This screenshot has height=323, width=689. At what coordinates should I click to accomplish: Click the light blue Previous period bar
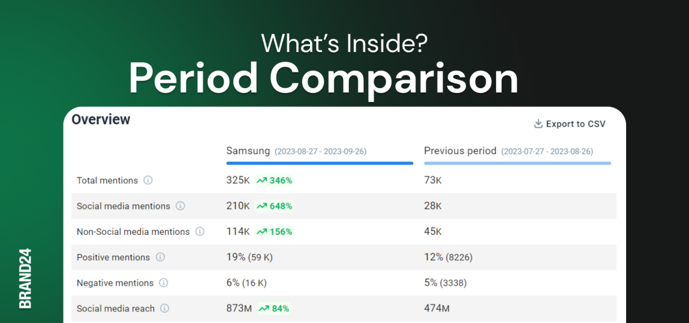coord(517,163)
